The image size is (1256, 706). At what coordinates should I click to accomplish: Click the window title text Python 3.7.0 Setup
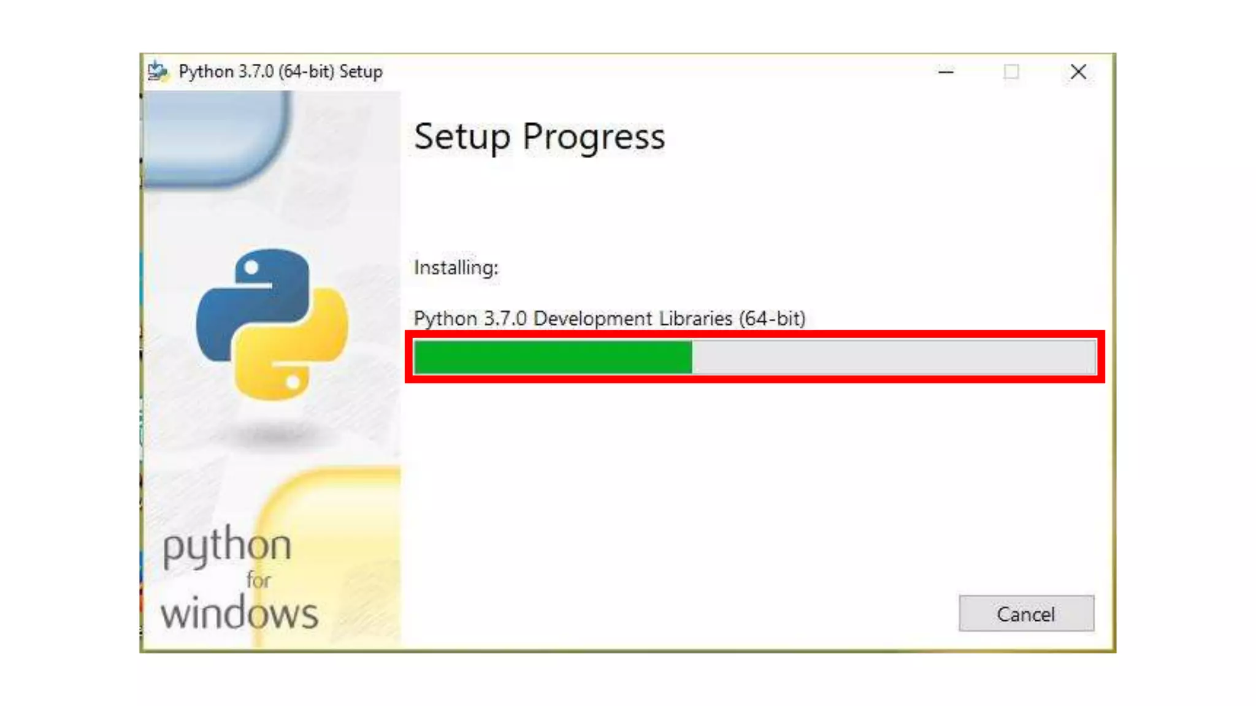pos(280,72)
